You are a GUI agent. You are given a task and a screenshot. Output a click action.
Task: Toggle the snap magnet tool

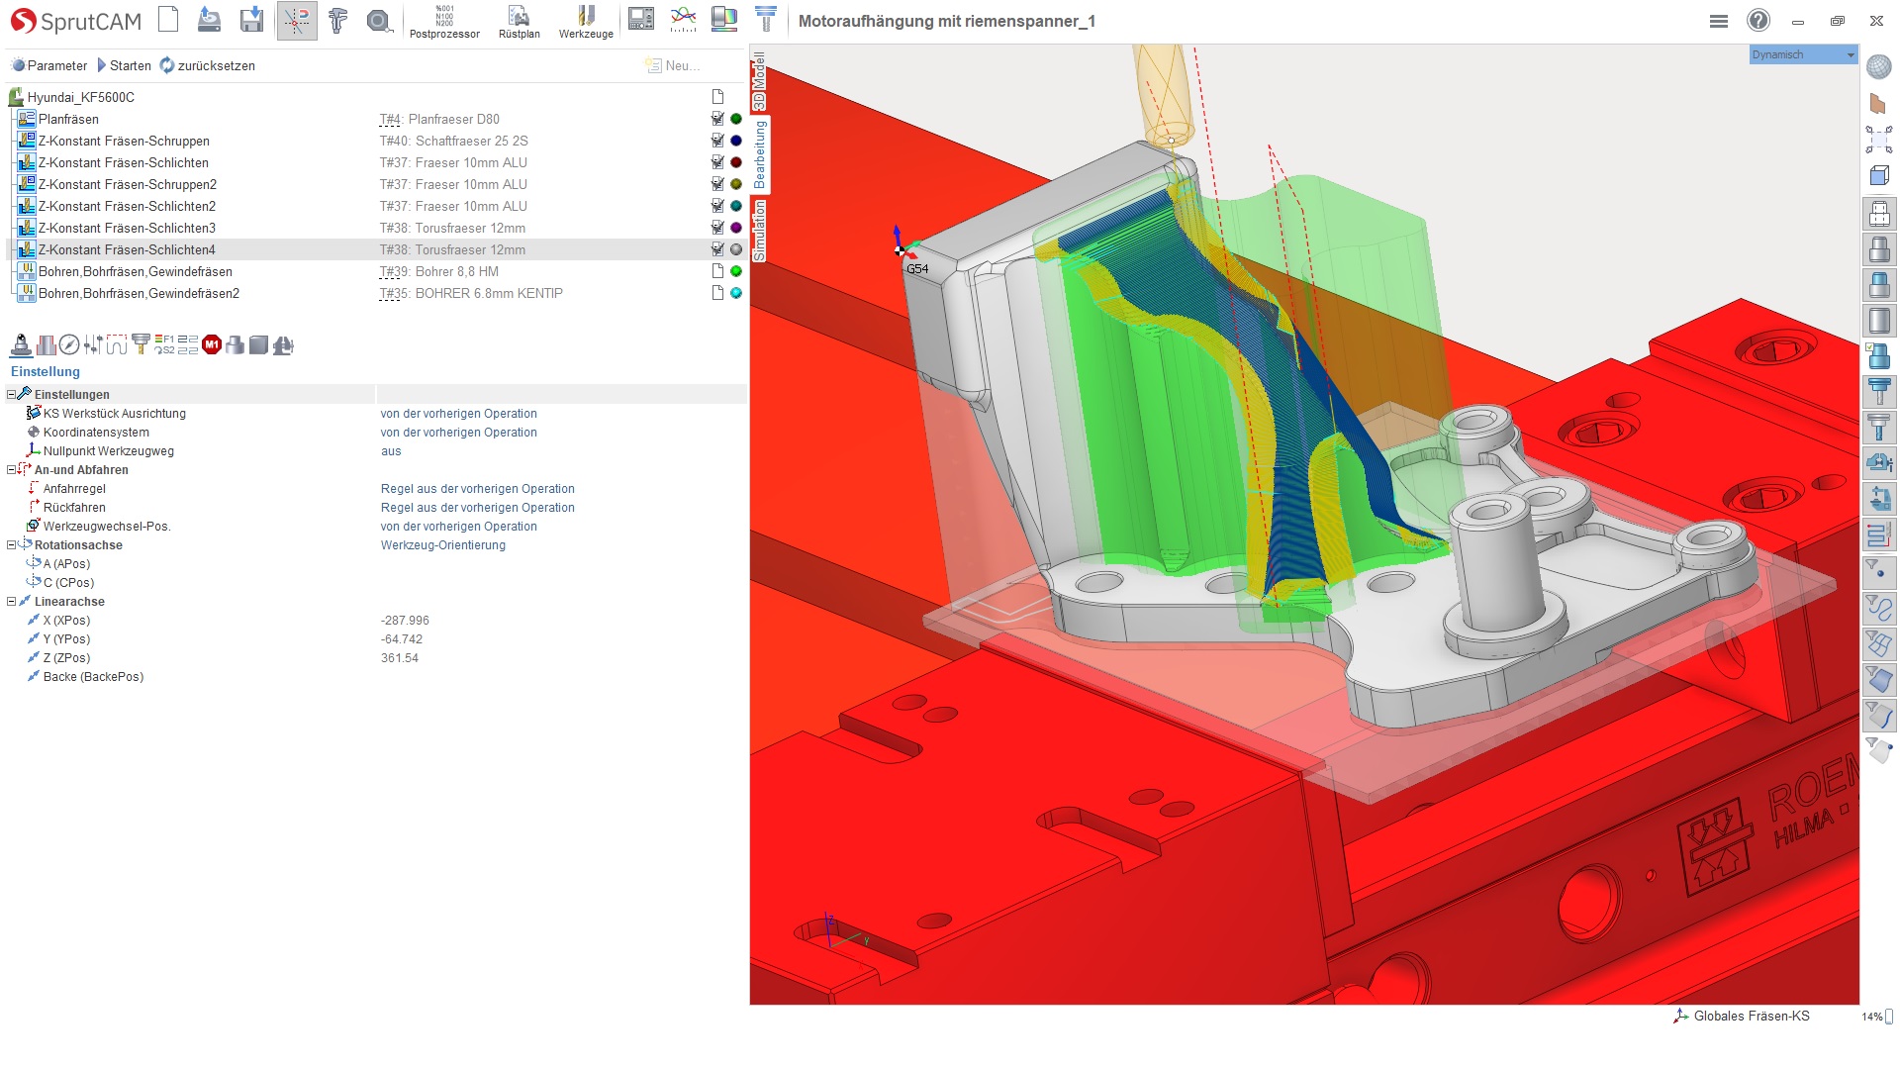(297, 20)
